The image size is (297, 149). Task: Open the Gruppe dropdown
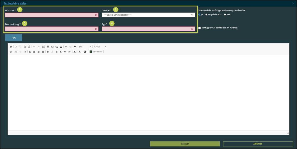pyautogui.click(x=148, y=15)
